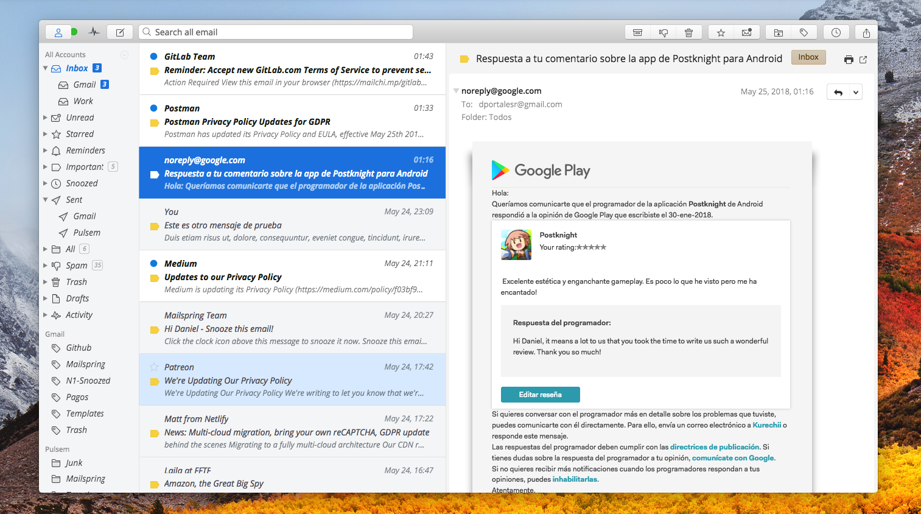Expand the Spam folder arrow

(46, 266)
